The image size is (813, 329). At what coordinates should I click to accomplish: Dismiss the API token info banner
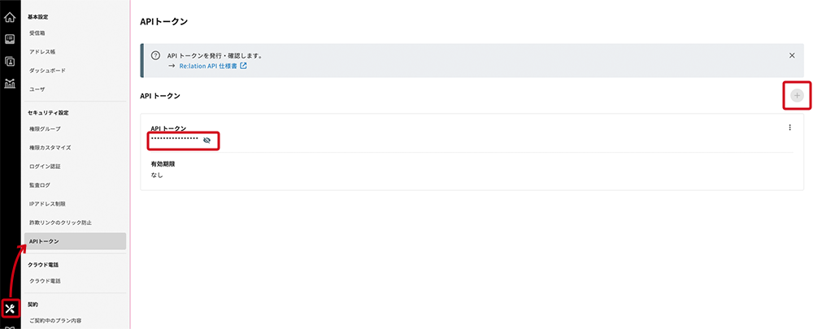[792, 55]
